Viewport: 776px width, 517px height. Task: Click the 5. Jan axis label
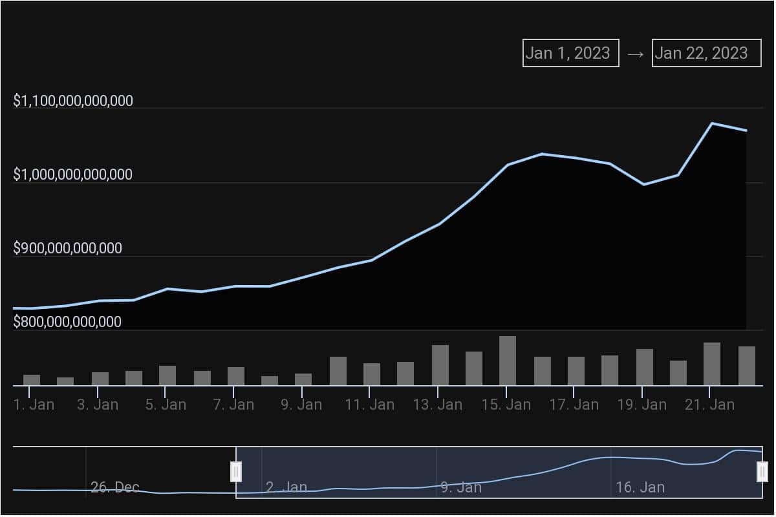point(166,405)
